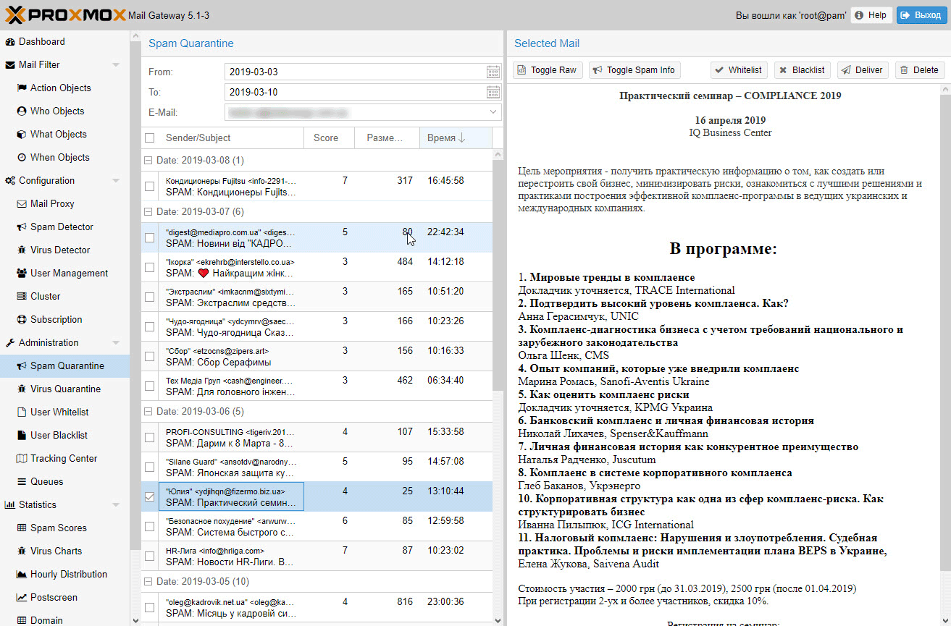Open Tracking Center in sidebar
The width and height of the screenshot is (951, 626).
[x=63, y=458]
